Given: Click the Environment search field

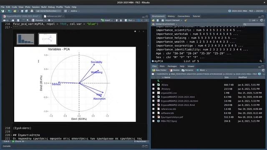Looking at the screenshot, I should tap(253, 24).
